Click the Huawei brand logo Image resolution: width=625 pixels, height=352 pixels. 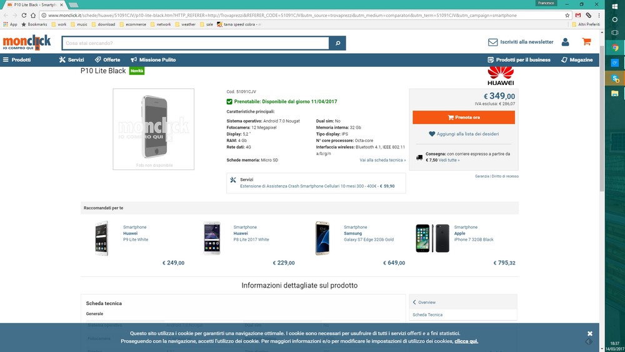(x=501, y=76)
